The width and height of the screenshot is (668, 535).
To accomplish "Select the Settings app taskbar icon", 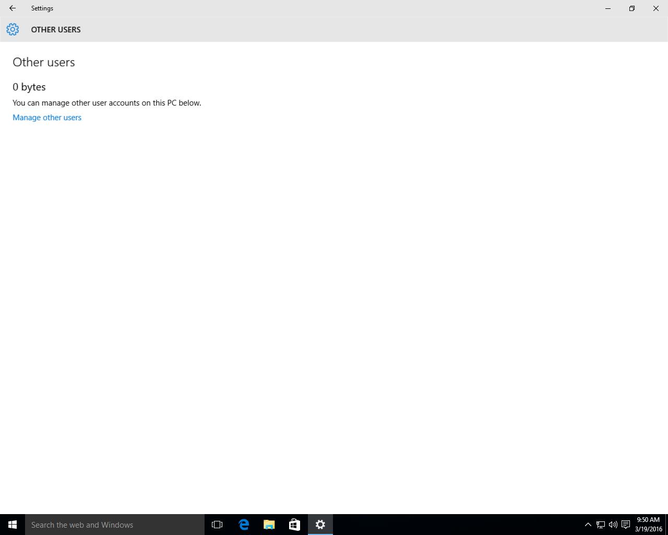I will pos(320,525).
